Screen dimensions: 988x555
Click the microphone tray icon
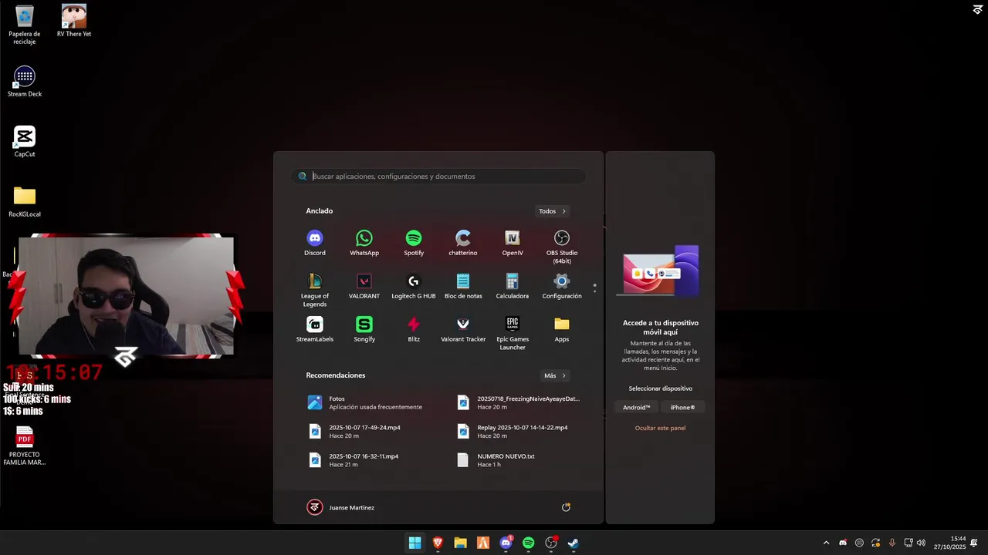892,543
